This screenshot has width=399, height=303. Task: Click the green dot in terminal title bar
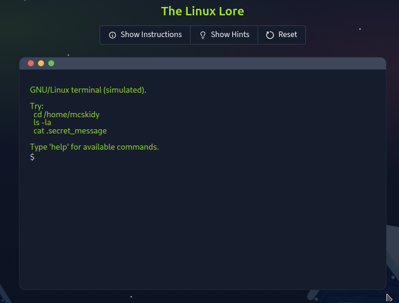click(x=51, y=63)
